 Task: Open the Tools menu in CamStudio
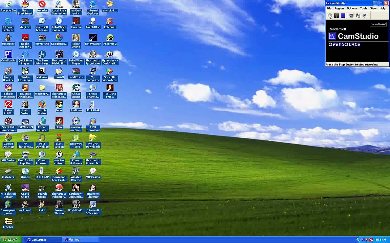pyautogui.click(x=363, y=8)
